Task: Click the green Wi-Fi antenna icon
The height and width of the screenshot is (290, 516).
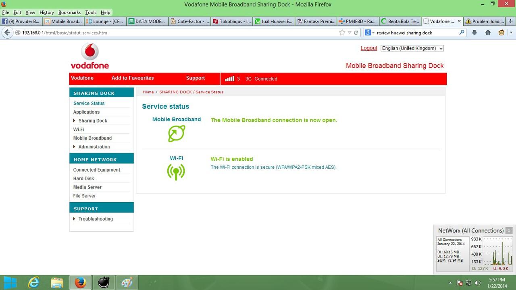Action: [x=176, y=172]
